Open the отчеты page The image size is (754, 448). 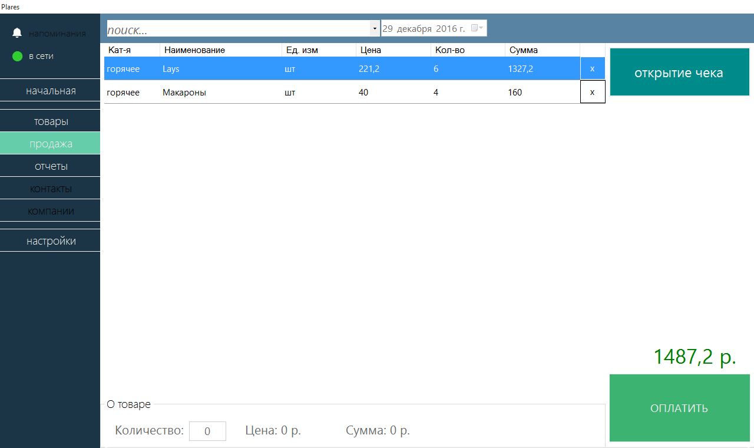point(51,166)
